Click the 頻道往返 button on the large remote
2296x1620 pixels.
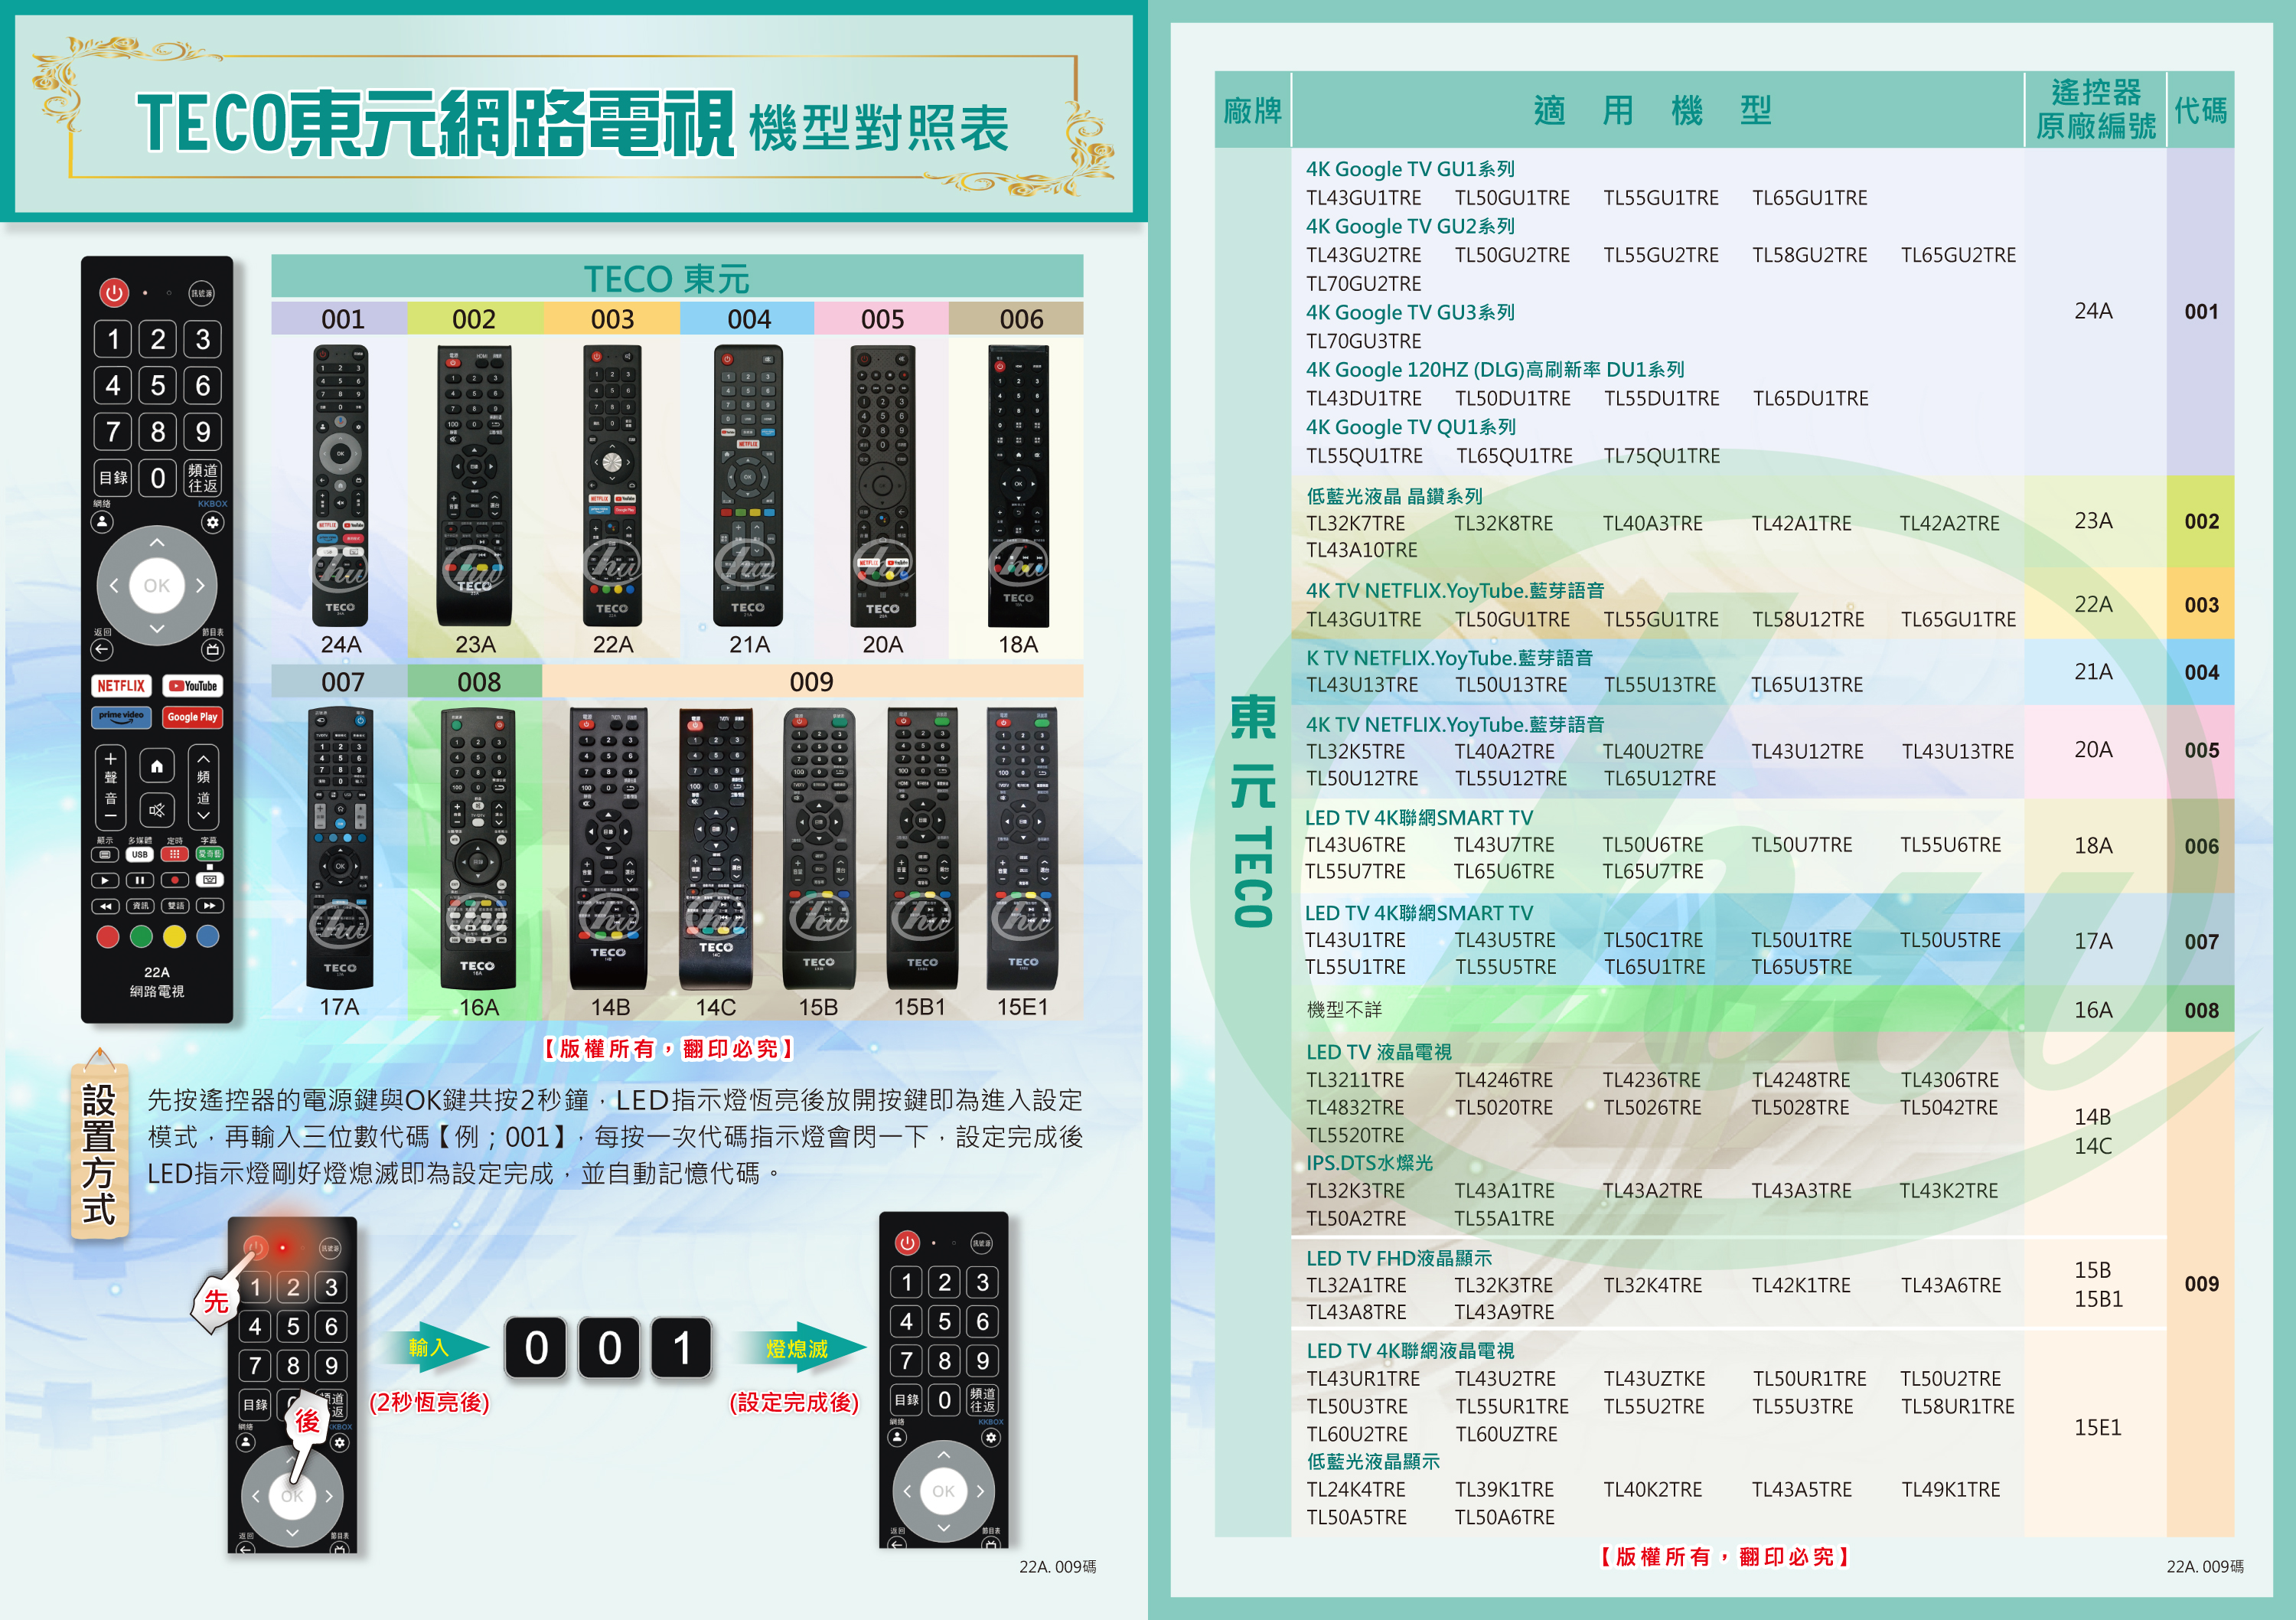[x=203, y=477]
